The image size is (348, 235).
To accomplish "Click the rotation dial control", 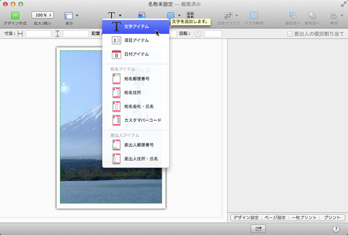I will click(197, 34).
